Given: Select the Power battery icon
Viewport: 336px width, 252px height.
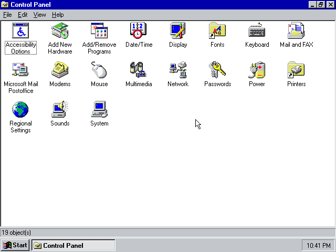Looking at the screenshot, I should tap(257, 70).
